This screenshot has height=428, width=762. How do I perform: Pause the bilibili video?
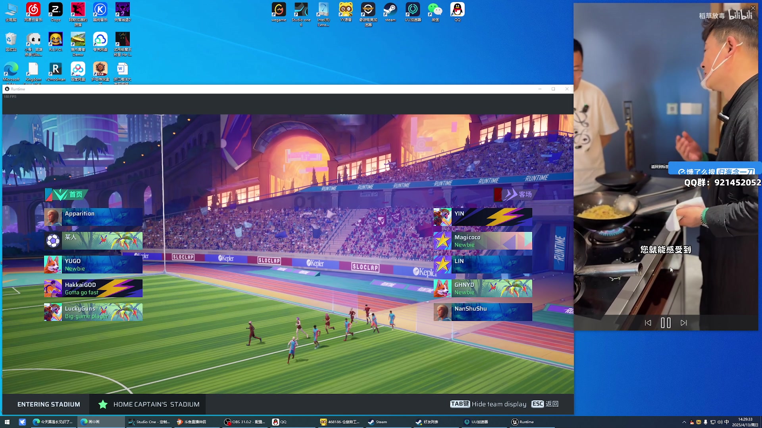tap(666, 323)
